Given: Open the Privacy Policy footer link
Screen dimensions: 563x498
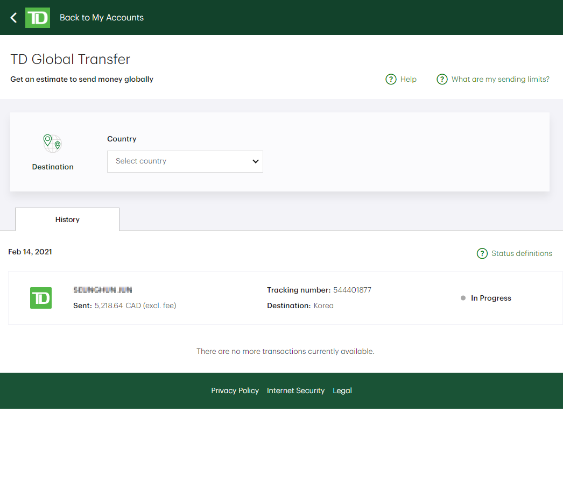Looking at the screenshot, I should click(x=235, y=391).
